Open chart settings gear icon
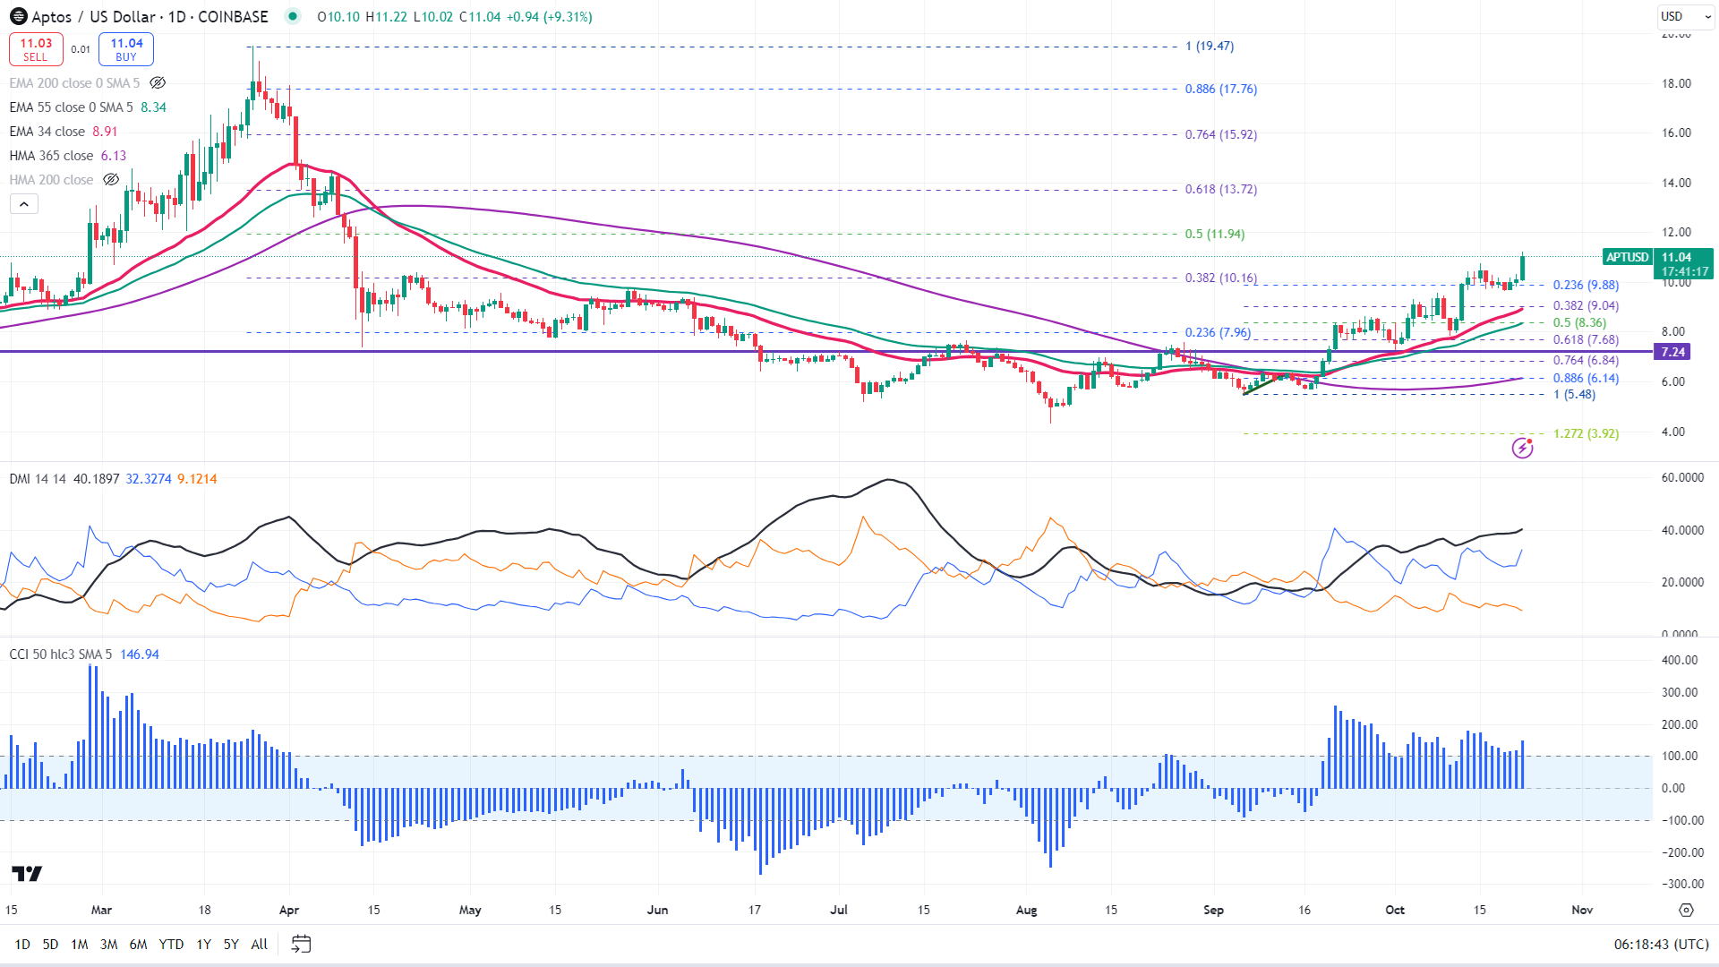 click(x=1686, y=910)
